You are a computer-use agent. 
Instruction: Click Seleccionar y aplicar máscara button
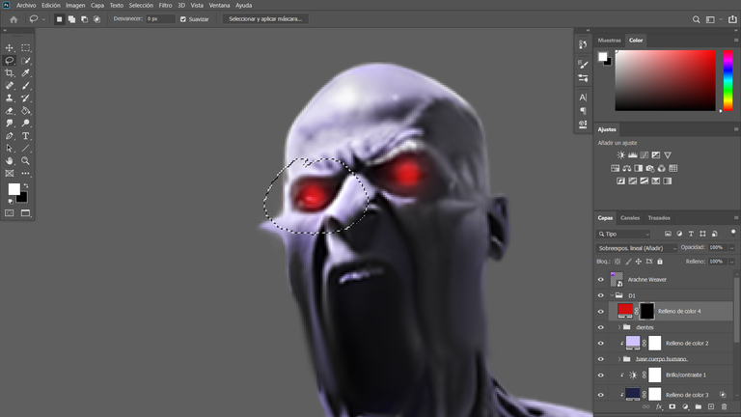pos(265,19)
